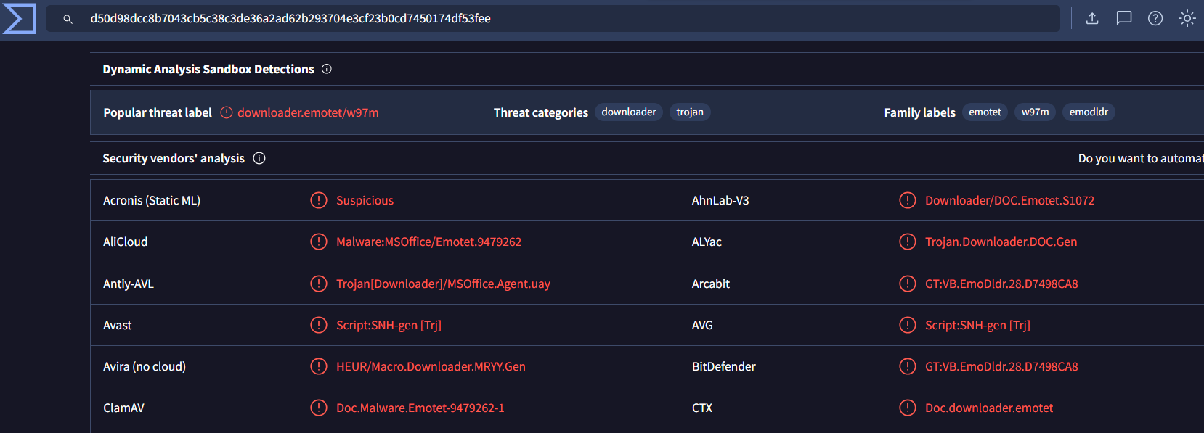Click the Trojan[Downloader]/MSOffice.Agent.uay result
Image resolution: width=1204 pixels, height=433 pixels.
click(443, 284)
